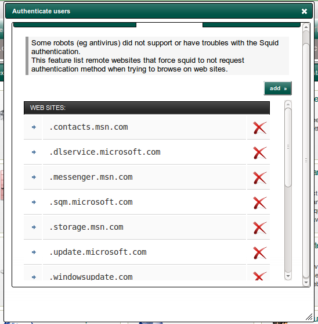This screenshot has height=324, width=318.
Task: Click the arrow icon beside .update.microsoft.com
Action: pos(34,252)
